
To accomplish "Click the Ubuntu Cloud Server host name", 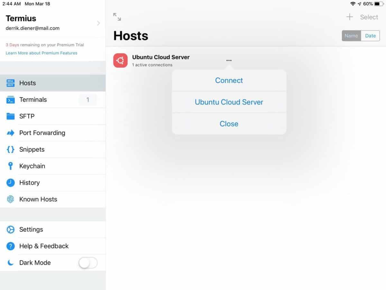I will tap(161, 57).
